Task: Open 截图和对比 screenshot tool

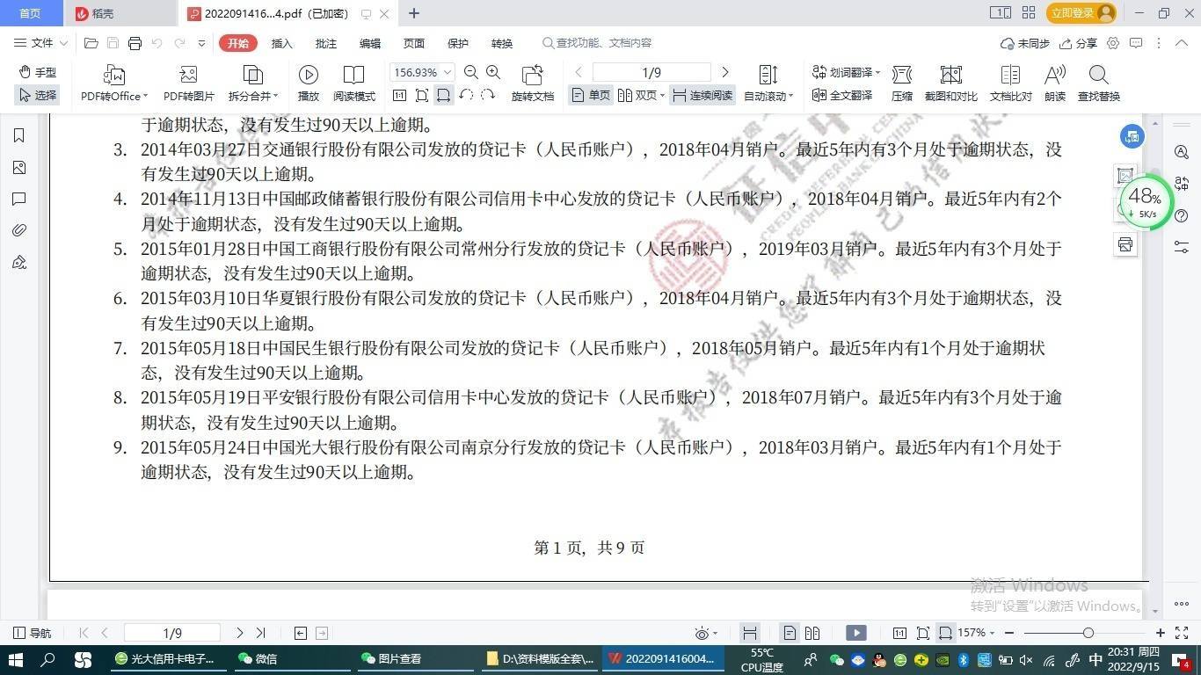Action: (950, 83)
